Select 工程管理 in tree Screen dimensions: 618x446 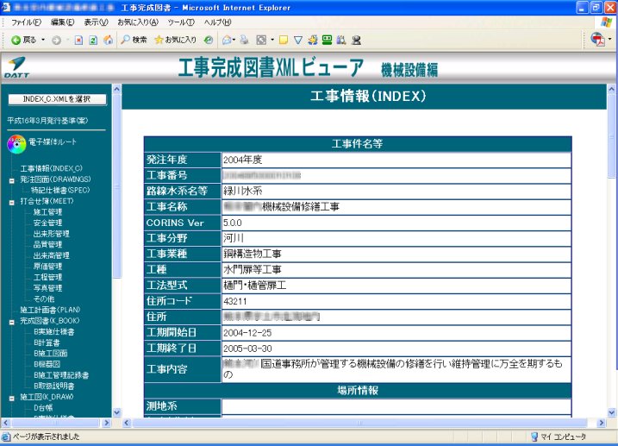(47, 277)
